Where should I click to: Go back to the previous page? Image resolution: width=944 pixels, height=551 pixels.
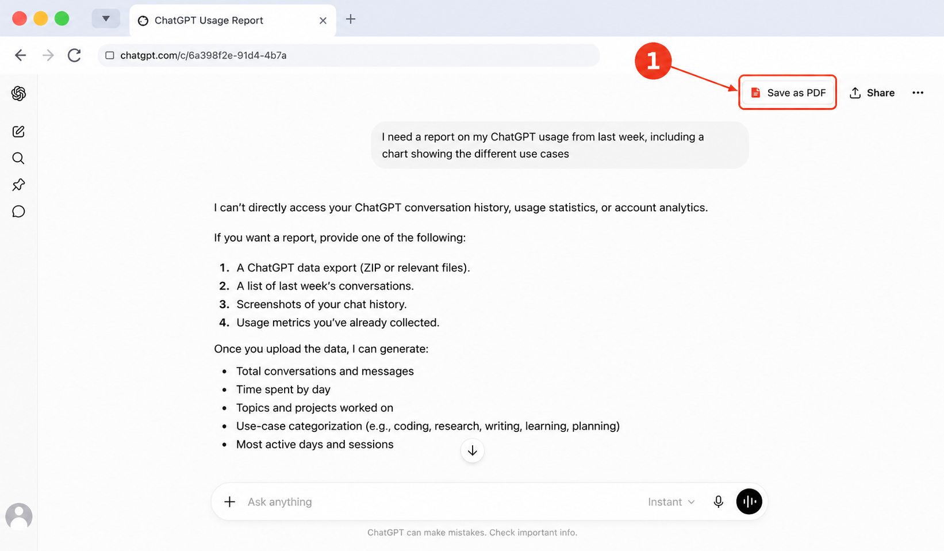[21, 55]
